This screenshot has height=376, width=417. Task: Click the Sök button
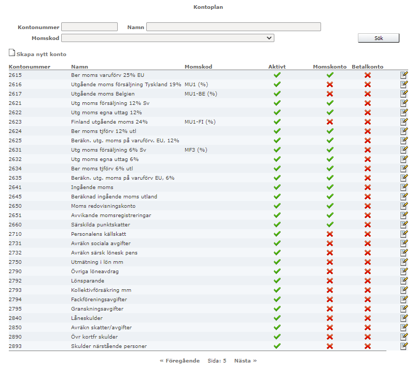click(378, 38)
